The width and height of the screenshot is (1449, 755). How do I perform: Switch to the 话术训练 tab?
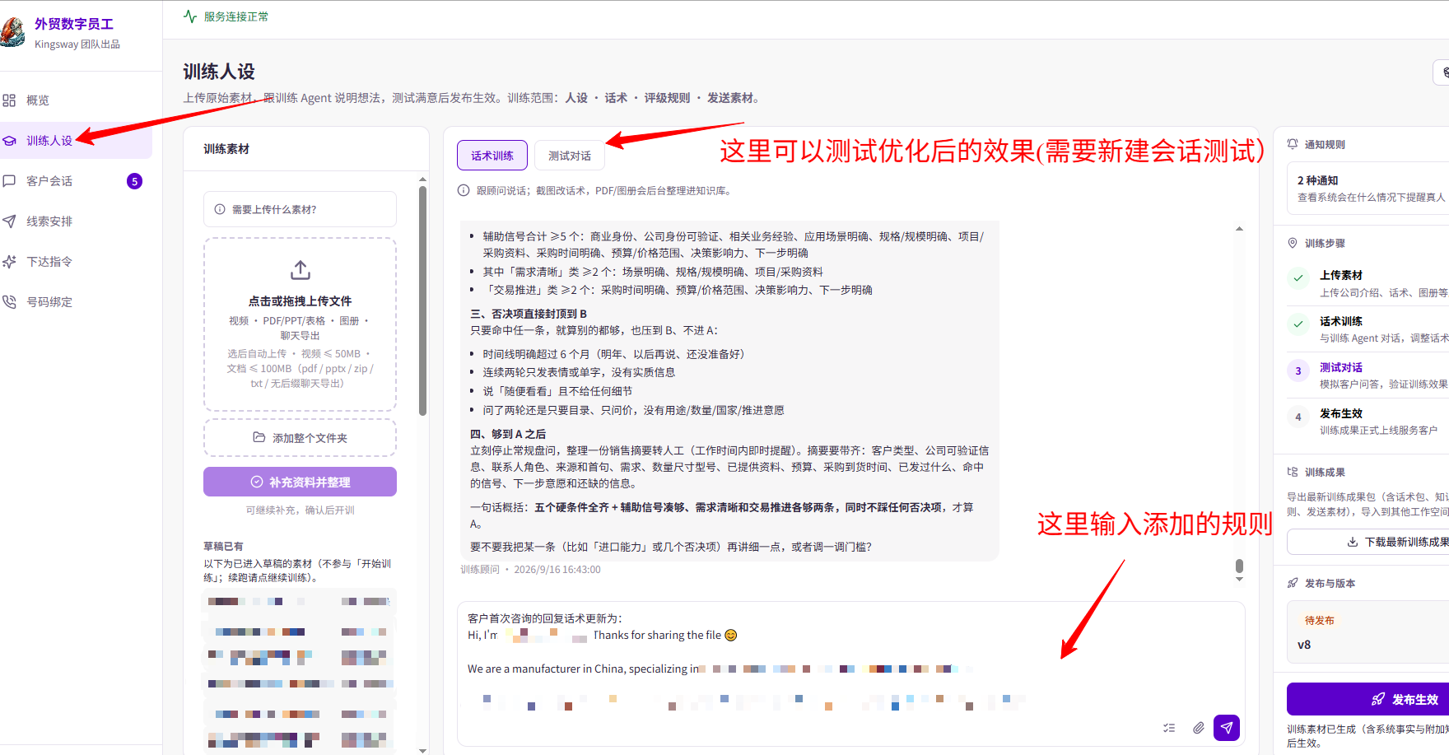click(492, 156)
